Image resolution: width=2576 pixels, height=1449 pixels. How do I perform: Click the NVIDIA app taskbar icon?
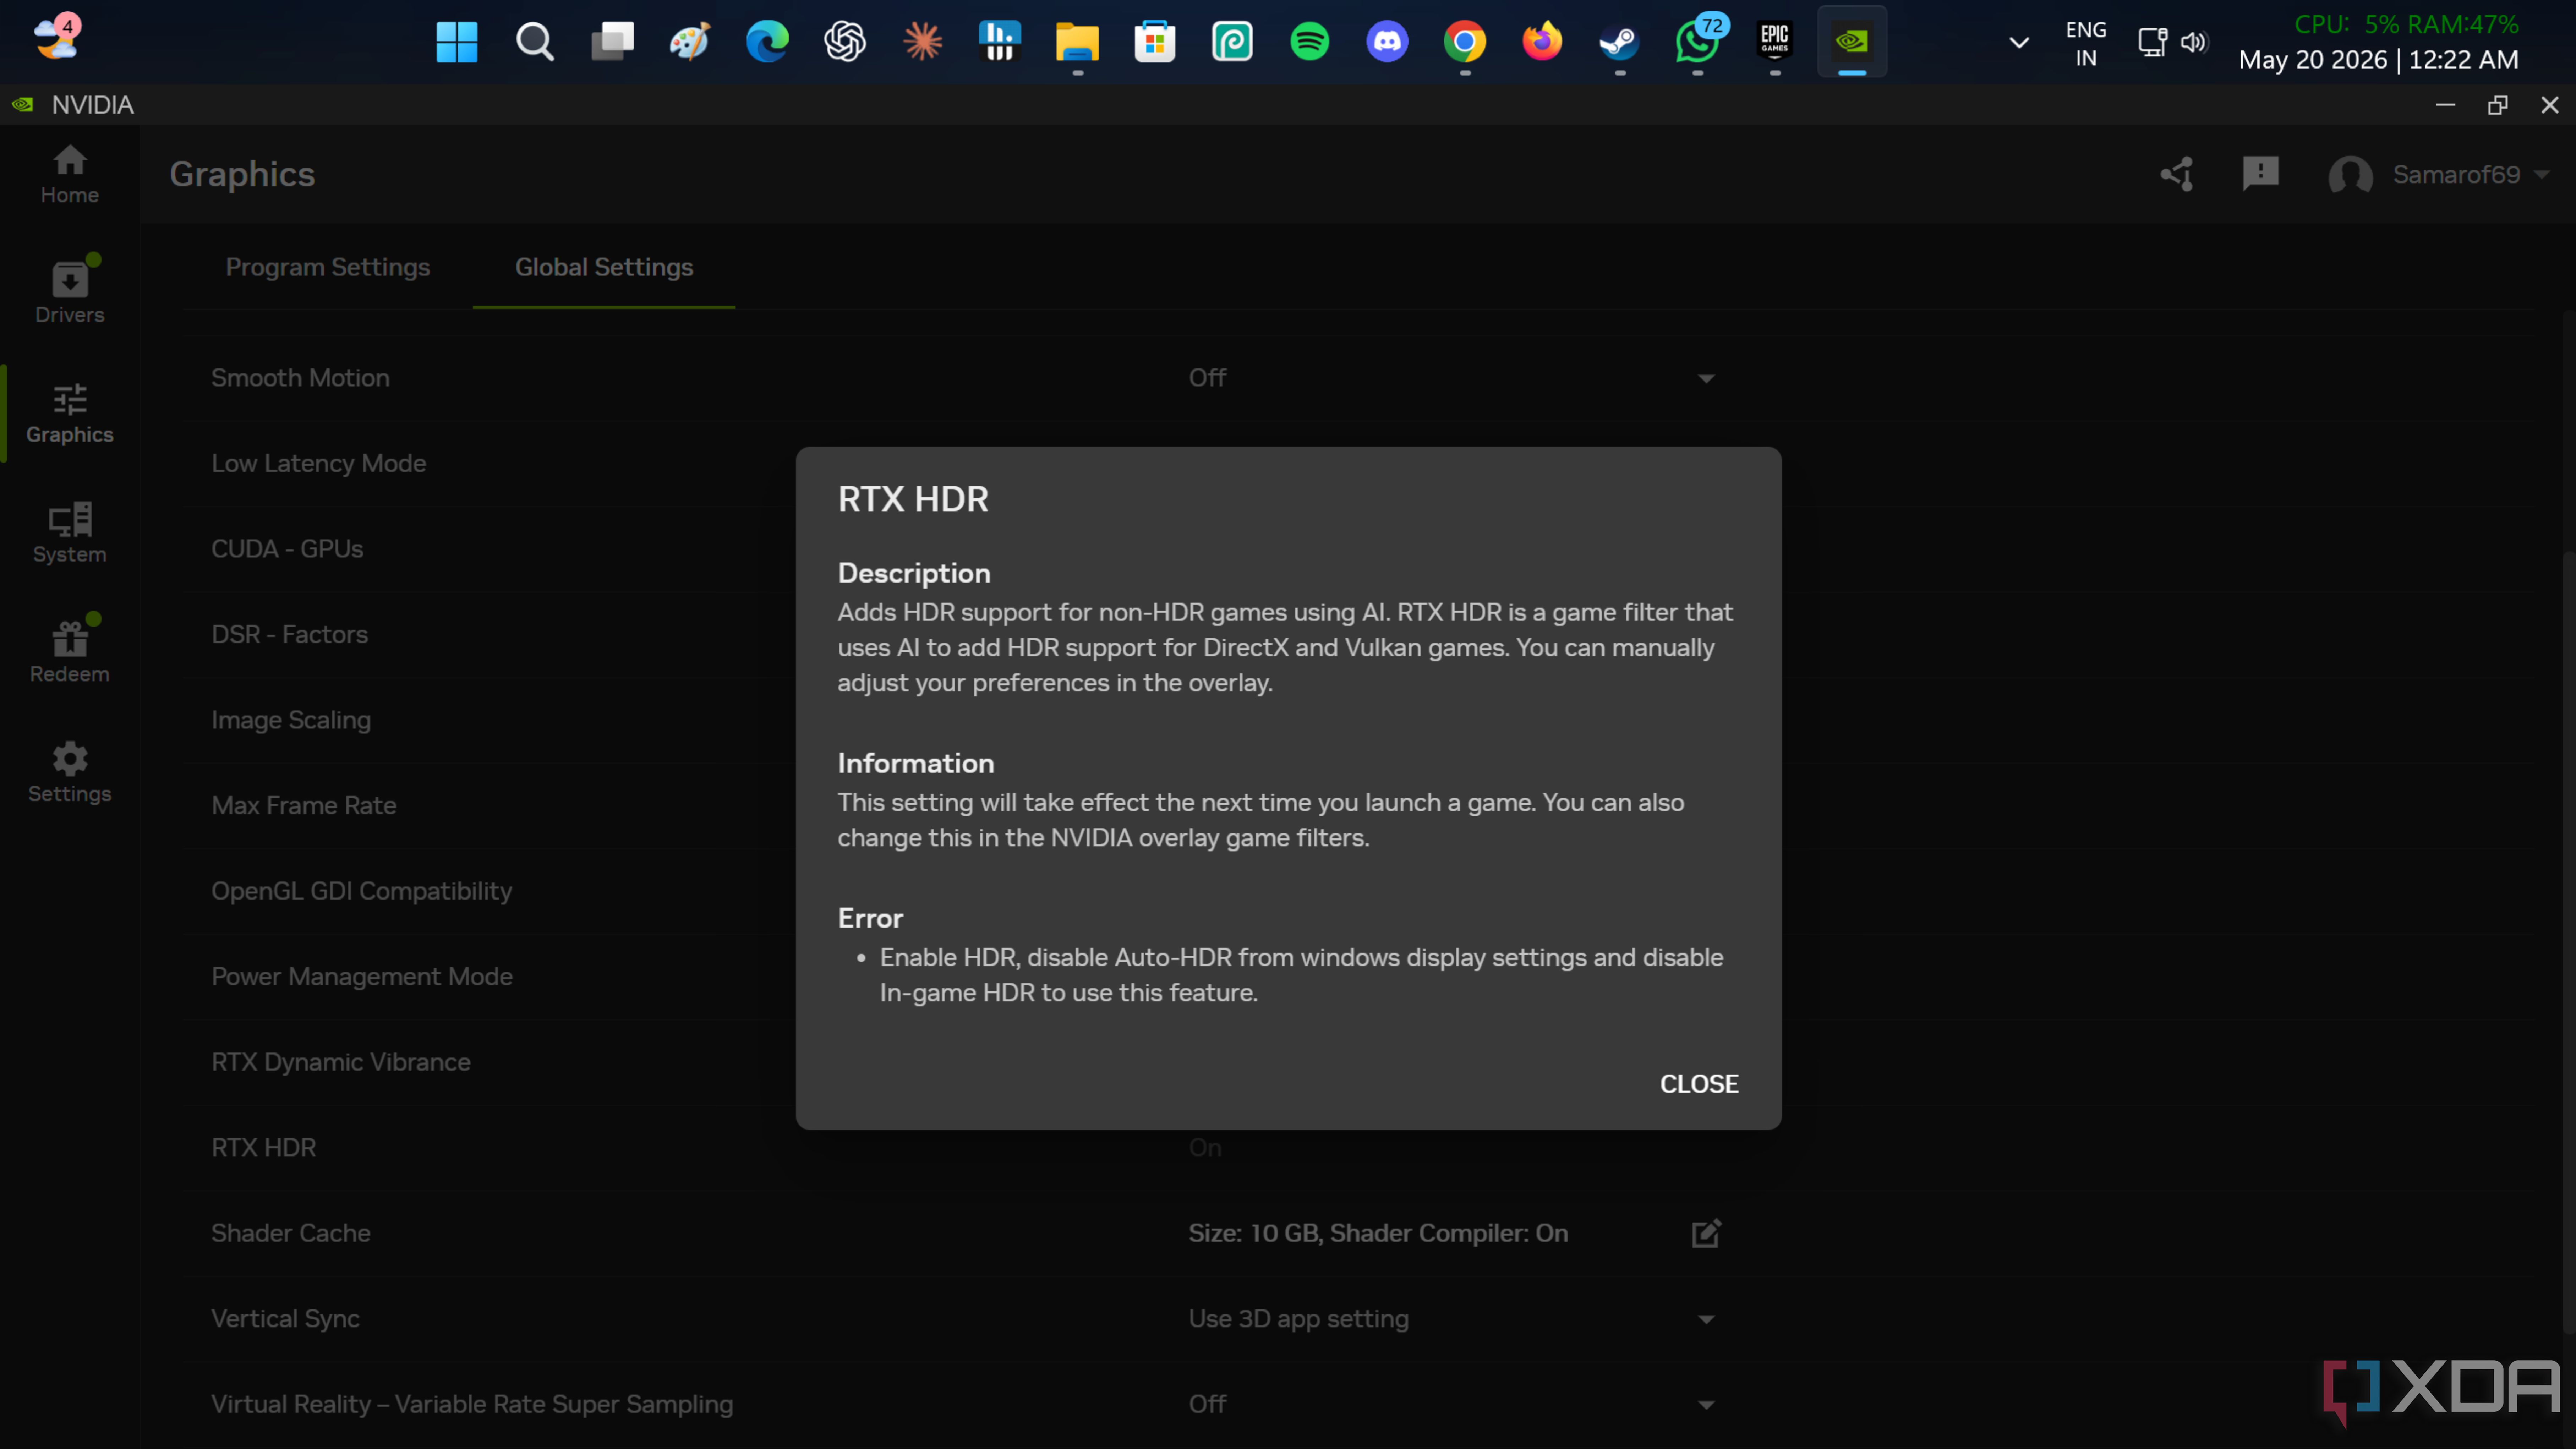point(1852,42)
